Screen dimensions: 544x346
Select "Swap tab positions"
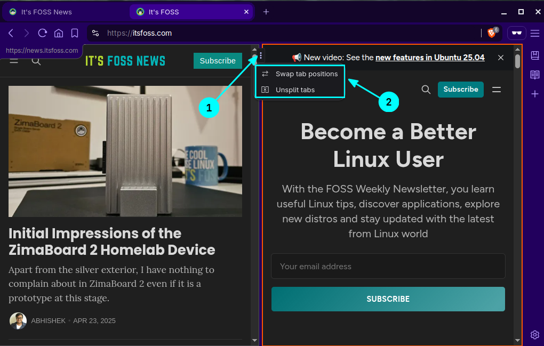tap(306, 74)
